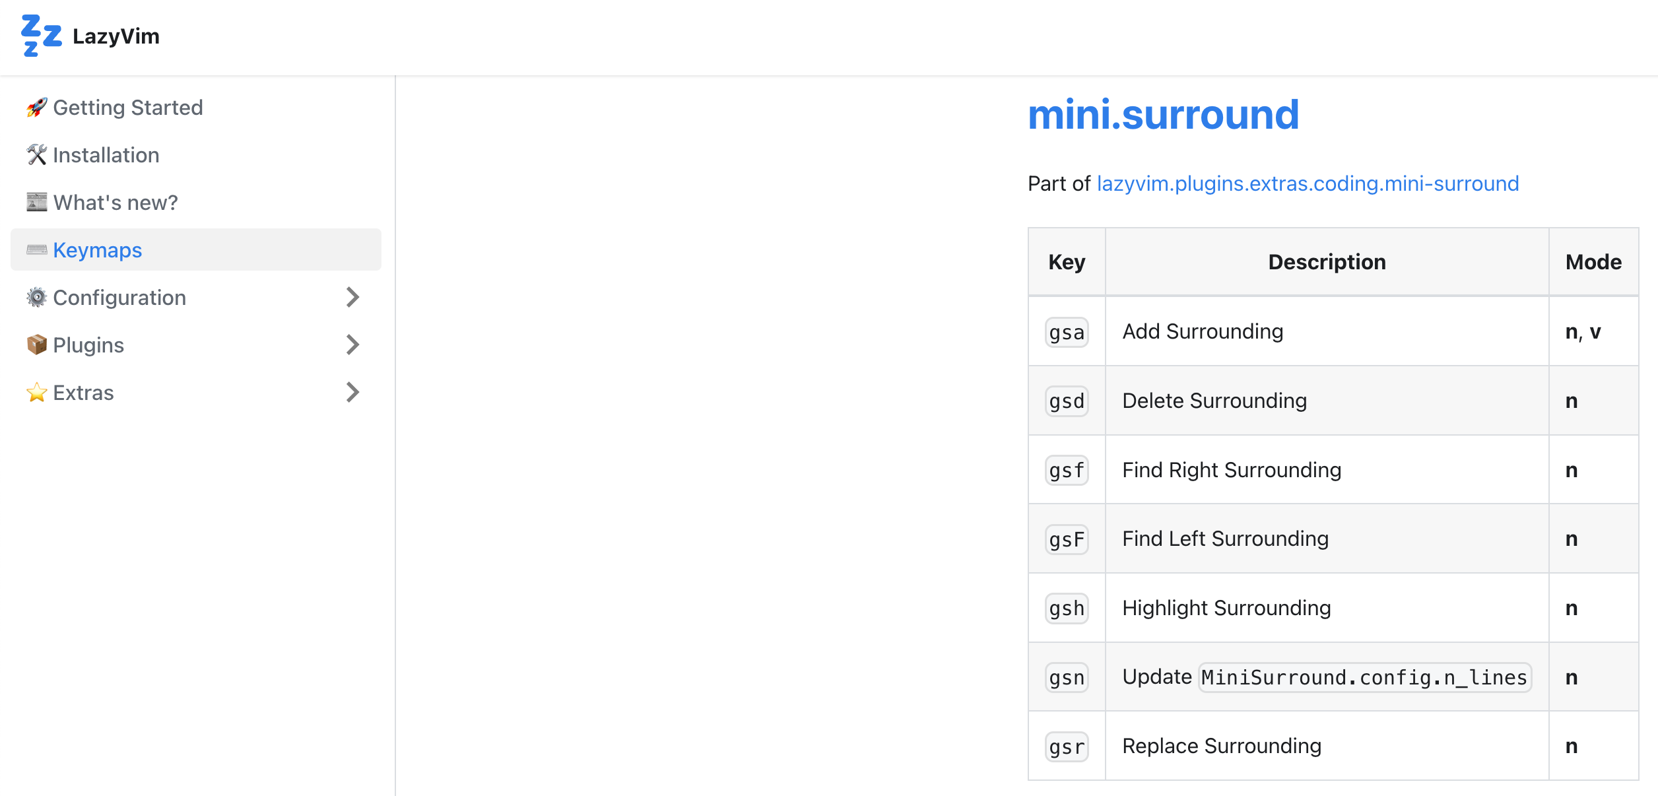
Task: Expand the Plugins section chevron
Action: point(352,345)
